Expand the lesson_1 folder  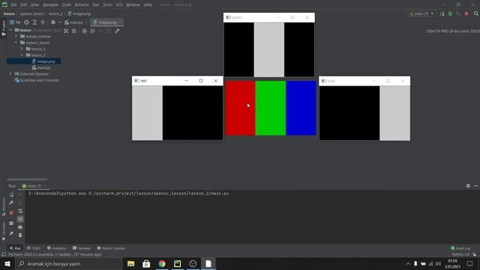tap(22, 49)
